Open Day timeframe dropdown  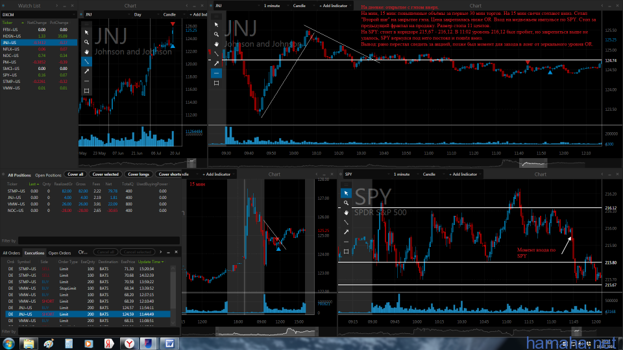(146, 15)
